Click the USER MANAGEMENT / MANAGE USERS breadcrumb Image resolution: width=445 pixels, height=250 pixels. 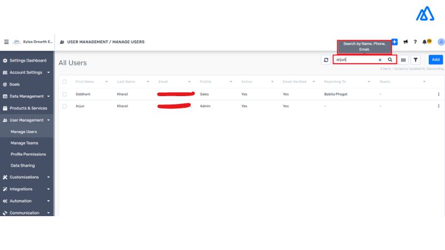[x=106, y=42]
